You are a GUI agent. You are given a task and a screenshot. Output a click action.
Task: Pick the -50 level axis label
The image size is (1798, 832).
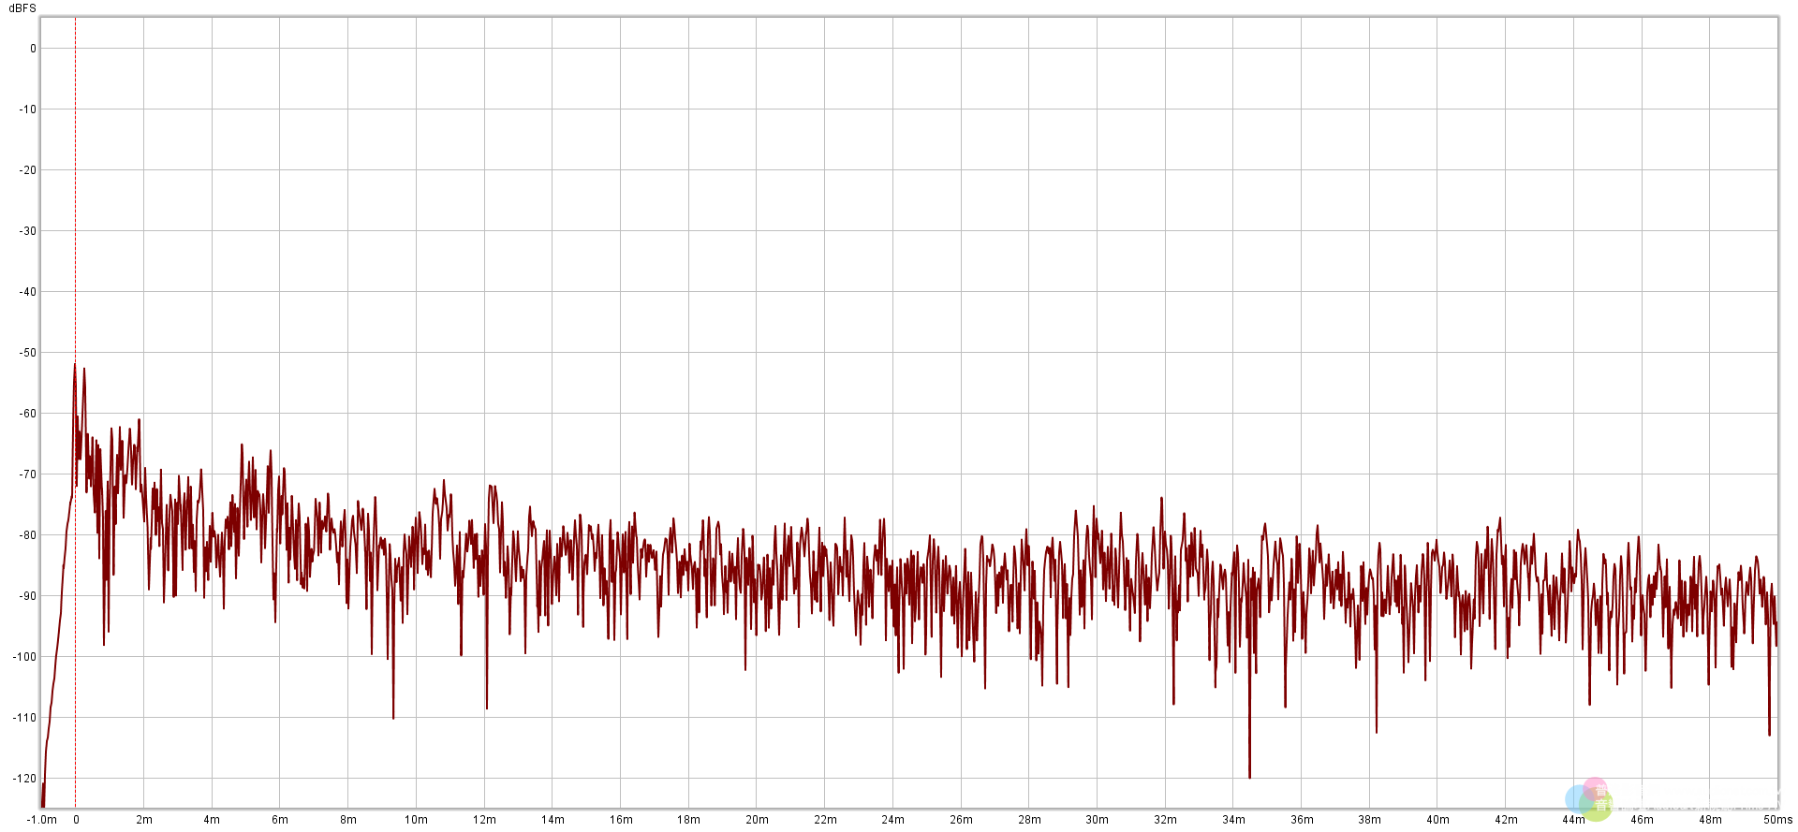28,353
